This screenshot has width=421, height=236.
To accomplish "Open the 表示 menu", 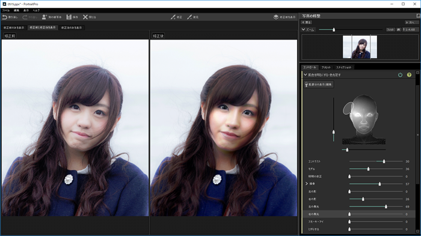I will [26, 10].
